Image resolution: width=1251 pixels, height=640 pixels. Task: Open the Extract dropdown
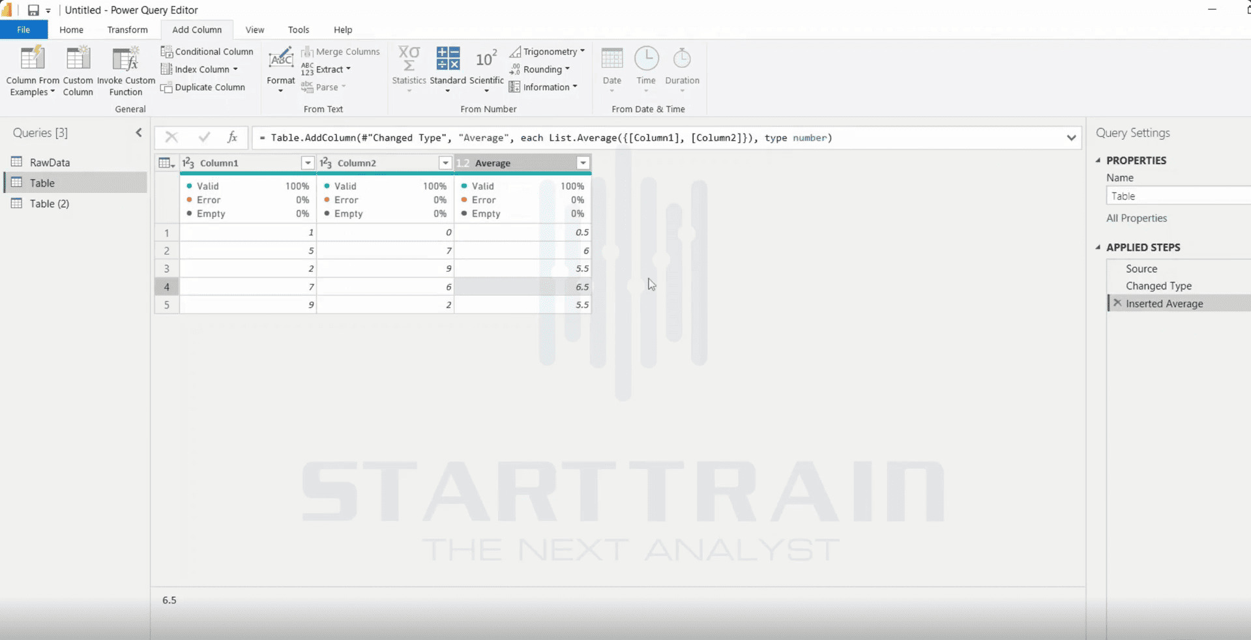(348, 69)
